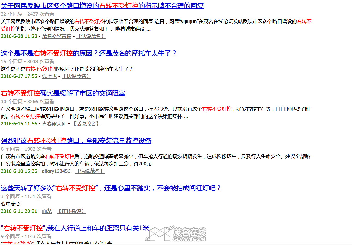This screenshot has width=352, height=245.
Task: Open 【话说茂名】 forum from the third result
Action: point(86,123)
